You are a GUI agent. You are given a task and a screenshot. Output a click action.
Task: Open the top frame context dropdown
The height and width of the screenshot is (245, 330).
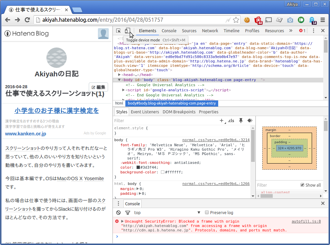tap(167, 212)
